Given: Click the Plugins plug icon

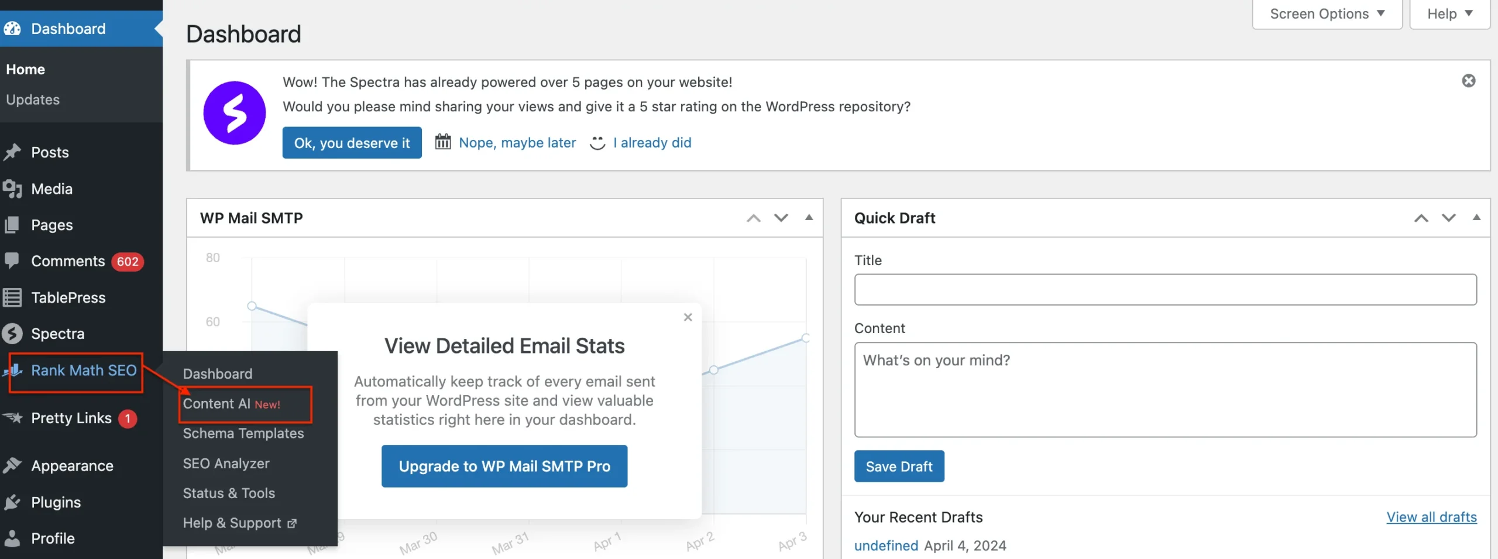Looking at the screenshot, I should [x=12, y=502].
